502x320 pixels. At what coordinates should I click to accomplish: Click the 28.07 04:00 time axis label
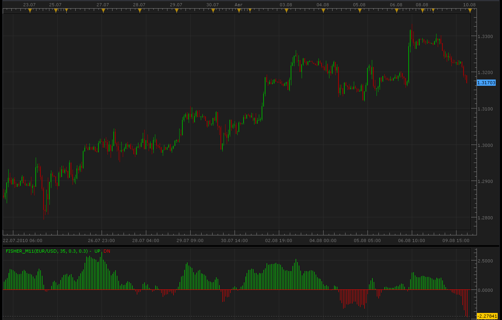coord(146,240)
